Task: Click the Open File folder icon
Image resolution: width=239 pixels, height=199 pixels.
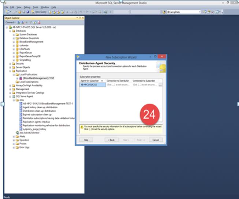Action: pyautogui.click(x=20, y=12)
